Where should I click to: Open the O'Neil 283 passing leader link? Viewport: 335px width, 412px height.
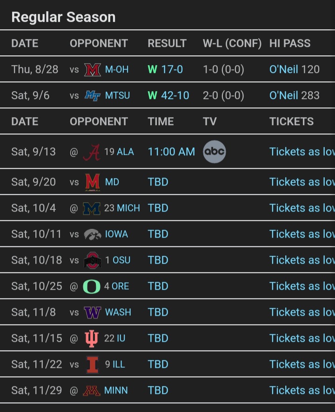294,96
